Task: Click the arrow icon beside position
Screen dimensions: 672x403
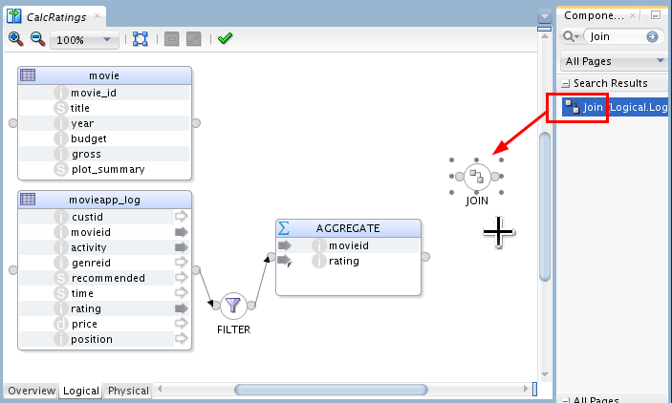Action: (182, 339)
